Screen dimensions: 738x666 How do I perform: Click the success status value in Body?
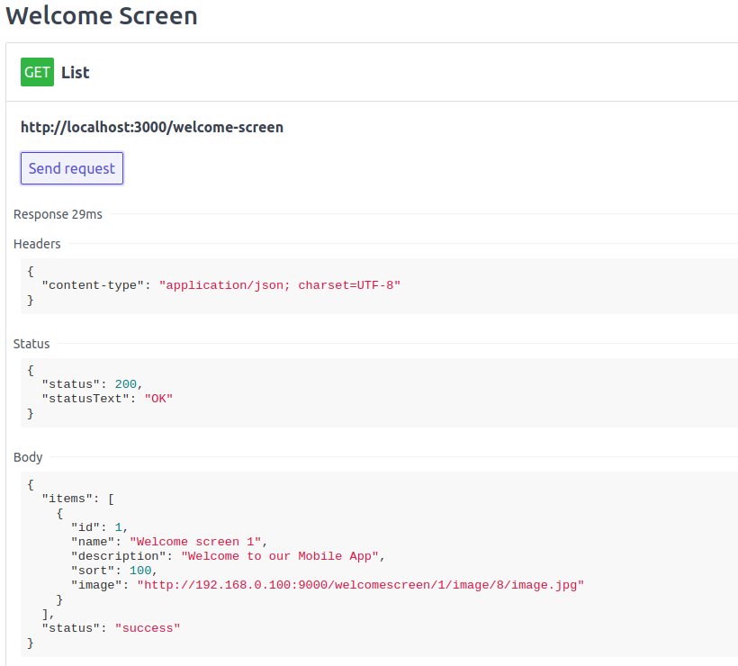[x=147, y=627]
